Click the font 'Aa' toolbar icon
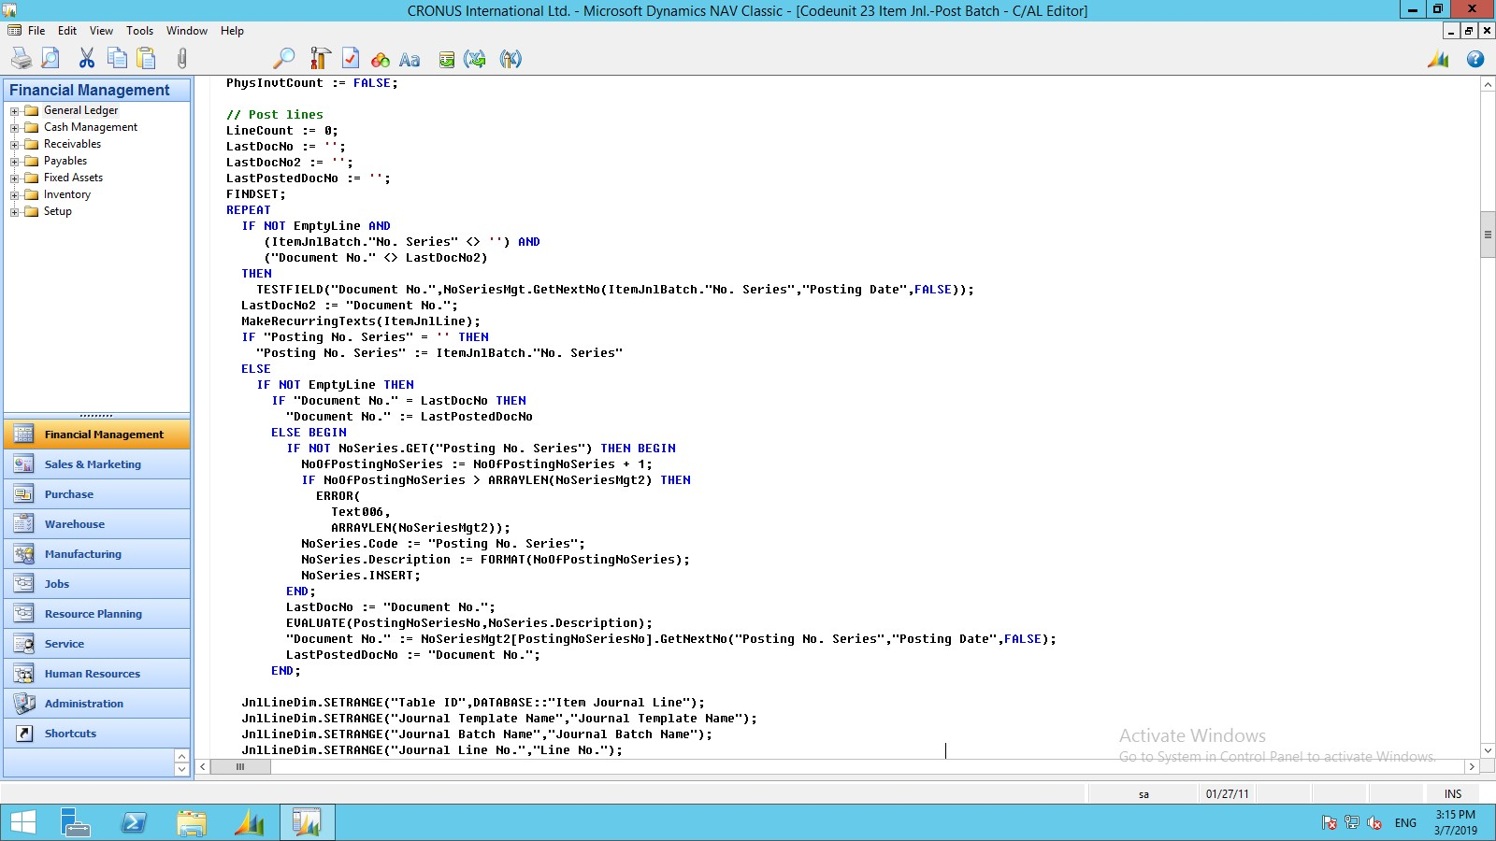Screen dimensions: 1496x841 click(x=409, y=58)
